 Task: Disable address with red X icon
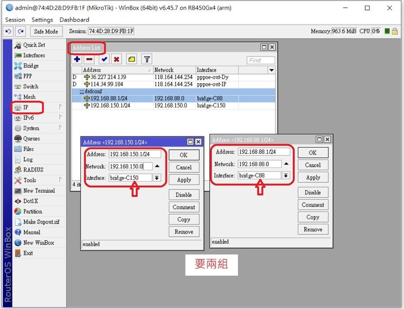[x=117, y=60]
